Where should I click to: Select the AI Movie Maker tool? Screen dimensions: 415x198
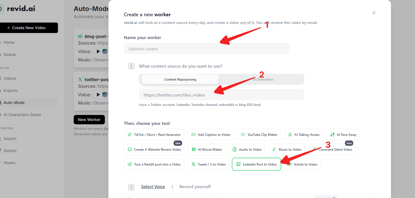click(x=207, y=149)
